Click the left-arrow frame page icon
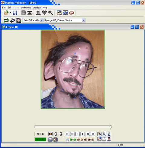Viewport: 145px width, 148px height. pos(56,134)
